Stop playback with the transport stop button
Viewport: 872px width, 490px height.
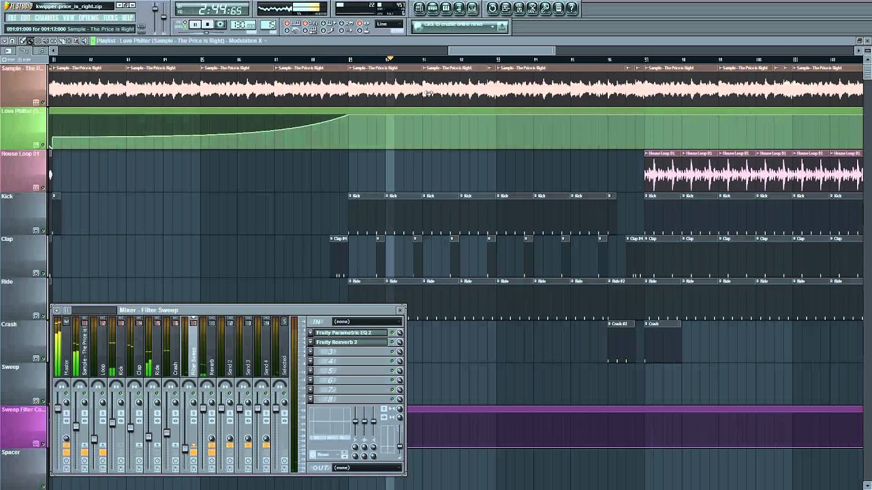[208, 24]
